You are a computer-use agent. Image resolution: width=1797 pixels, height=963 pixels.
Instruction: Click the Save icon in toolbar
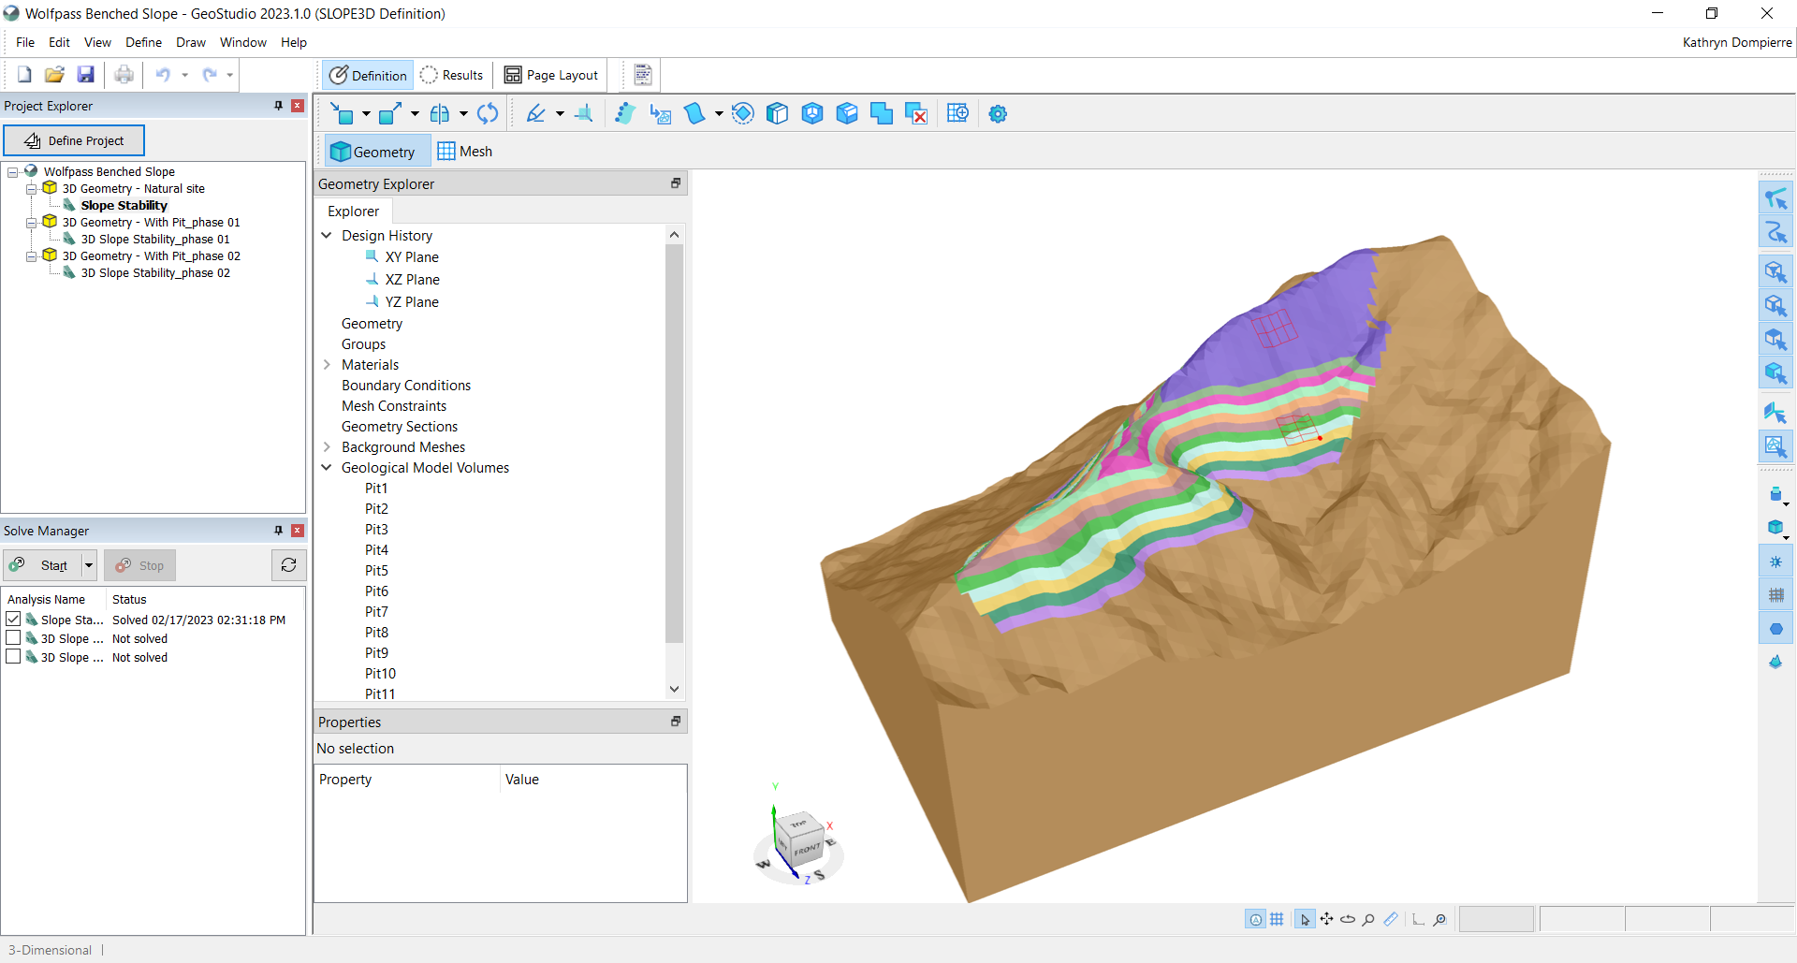click(x=85, y=75)
